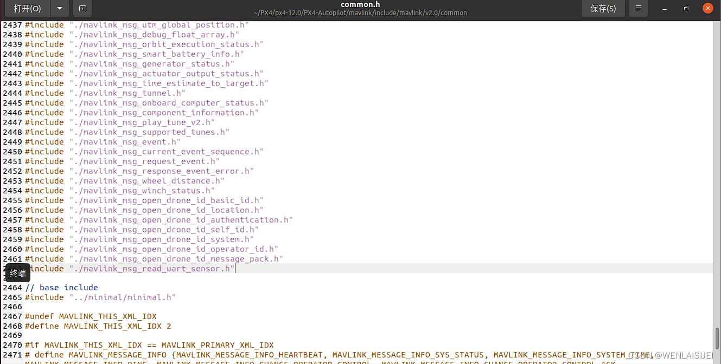721x364 pixels.
Task: Click the mavlink_msg_winch_status.h include
Action: (120, 191)
